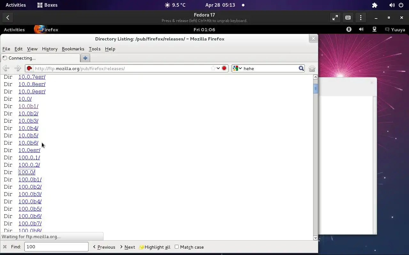Click vertical scrollbar thumb
Screen dimensions: 409x255
(315, 88)
